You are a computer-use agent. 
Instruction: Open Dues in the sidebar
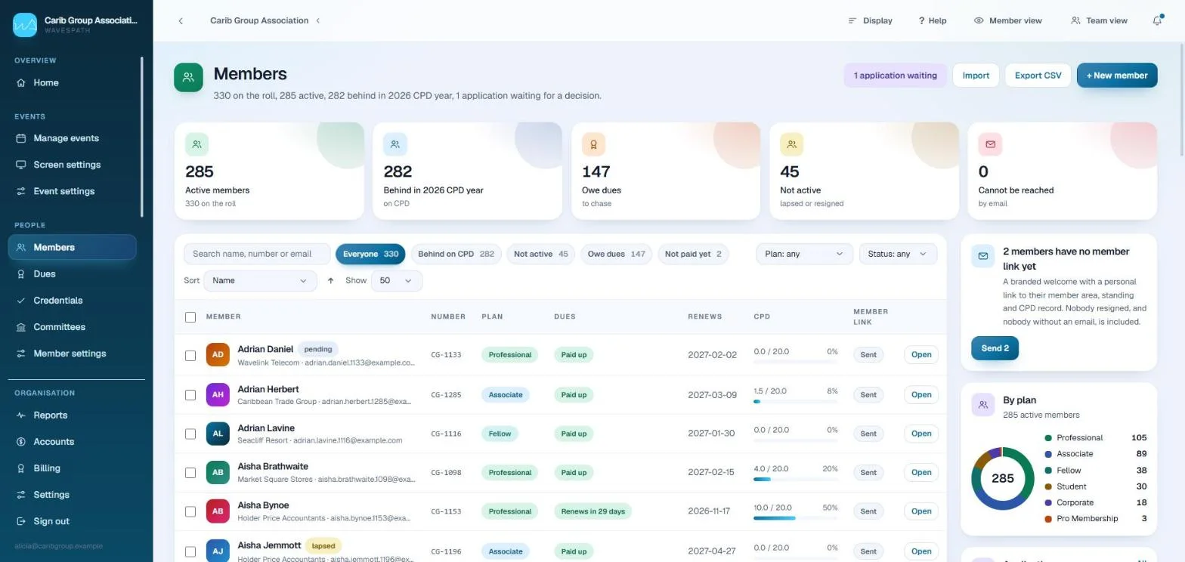pyautogui.click(x=73, y=274)
